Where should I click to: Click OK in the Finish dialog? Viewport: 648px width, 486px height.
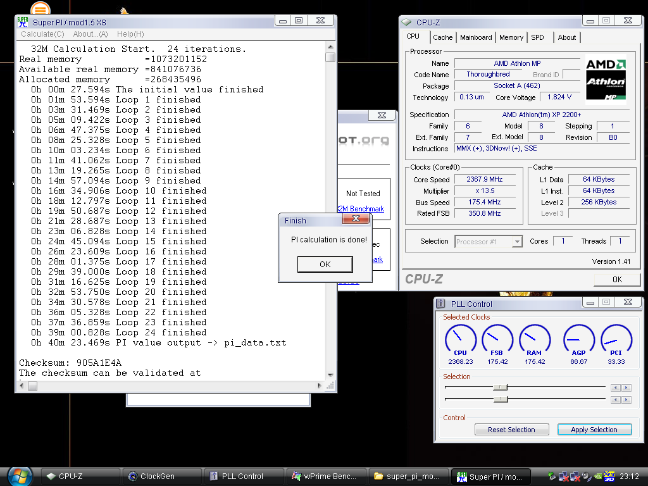(x=325, y=264)
